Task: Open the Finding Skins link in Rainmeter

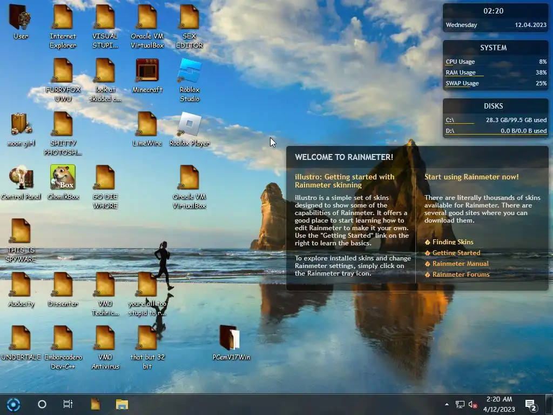Action: (453, 242)
